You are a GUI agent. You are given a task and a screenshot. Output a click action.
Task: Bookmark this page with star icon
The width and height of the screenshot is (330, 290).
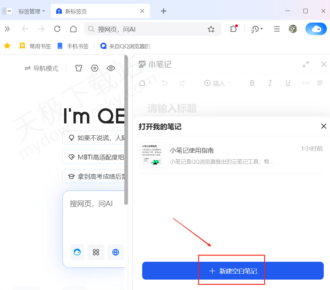(x=211, y=29)
